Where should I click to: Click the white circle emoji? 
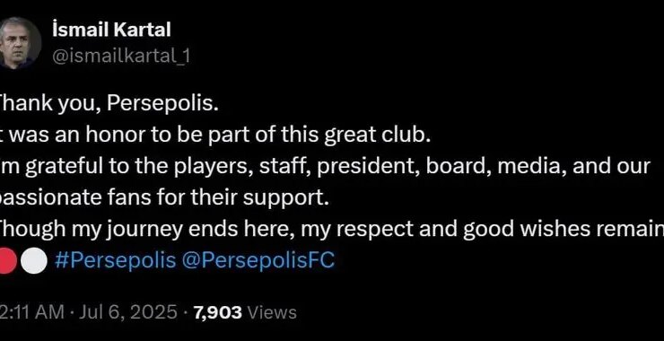coord(34,261)
